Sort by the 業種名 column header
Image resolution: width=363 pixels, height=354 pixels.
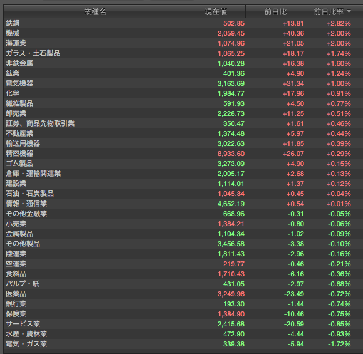click(x=95, y=11)
